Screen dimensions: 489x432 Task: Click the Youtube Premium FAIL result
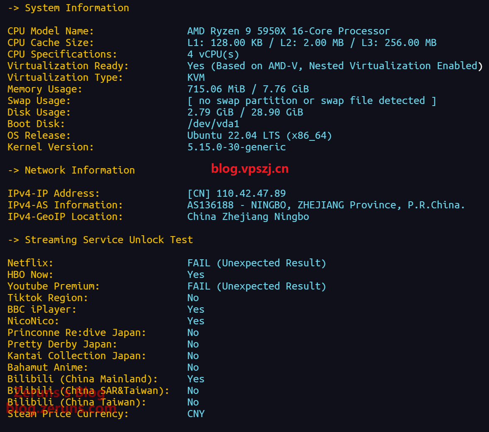257,286
